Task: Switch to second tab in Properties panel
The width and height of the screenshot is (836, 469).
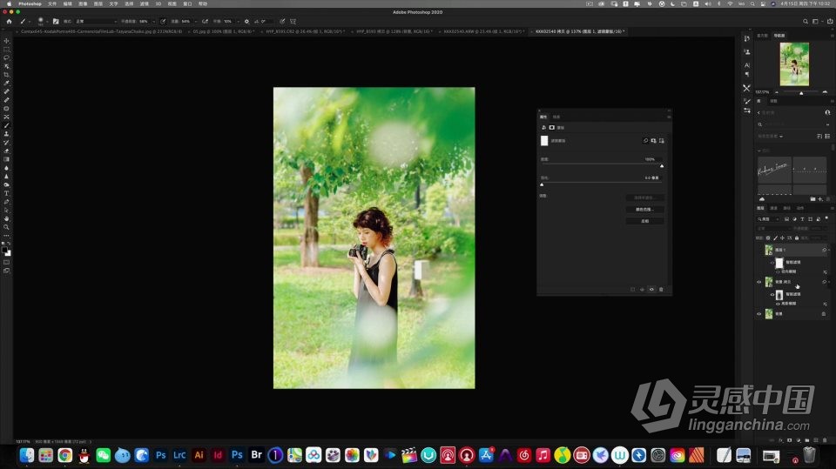Action: tap(556, 117)
